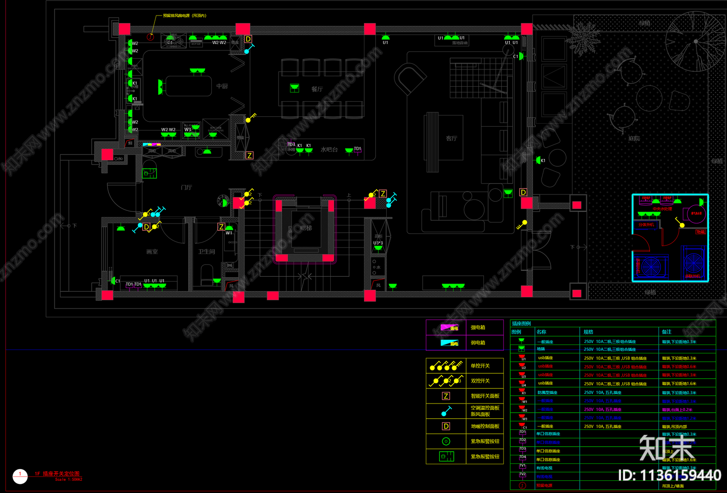Click the '名称' column header
The height and width of the screenshot is (493, 727).
pos(542,332)
